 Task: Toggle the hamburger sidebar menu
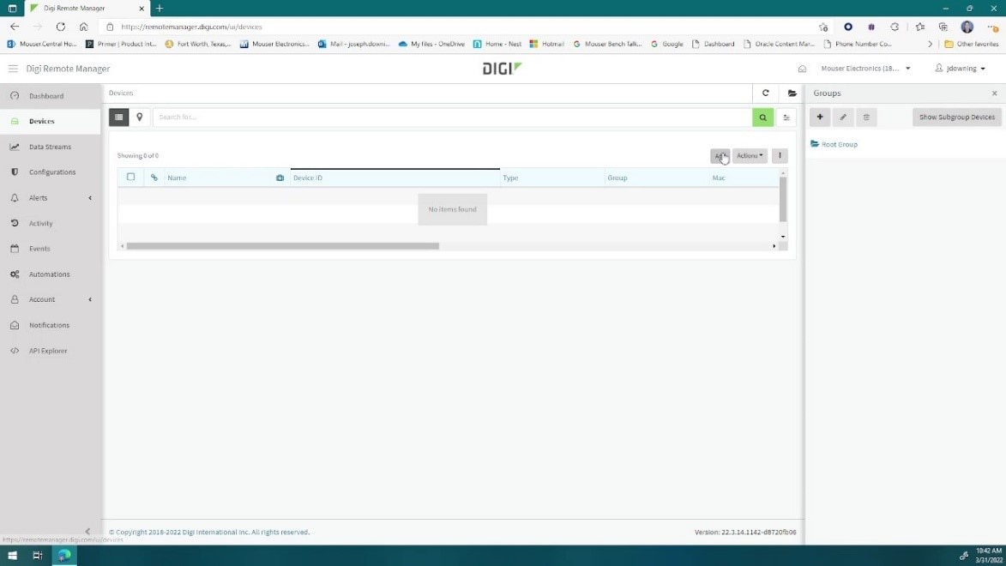point(13,69)
